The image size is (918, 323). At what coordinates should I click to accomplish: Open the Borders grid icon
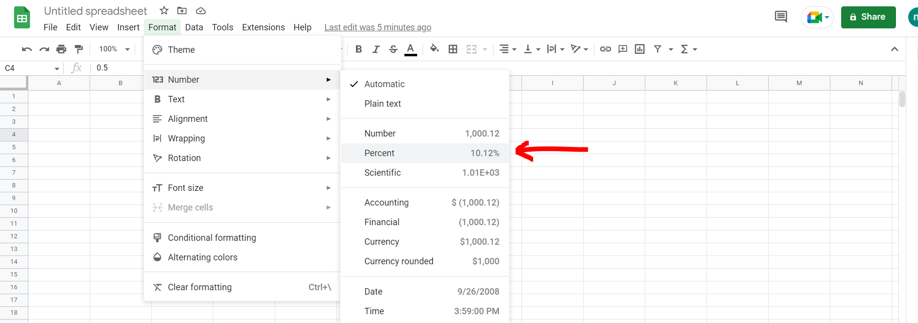(x=453, y=49)
